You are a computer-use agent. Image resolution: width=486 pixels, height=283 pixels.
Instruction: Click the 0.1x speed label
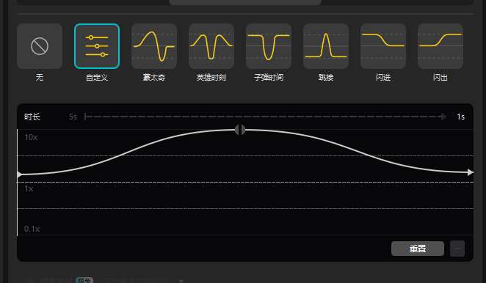point(32,229)
